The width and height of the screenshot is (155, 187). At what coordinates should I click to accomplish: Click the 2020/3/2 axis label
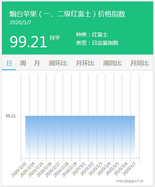(x=87, y=169)
